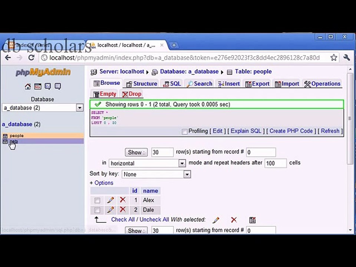Delete the Dale row with red X
The width and height of the screenshot is (356, 267).
pyautogui.click(x=123, y=209)
